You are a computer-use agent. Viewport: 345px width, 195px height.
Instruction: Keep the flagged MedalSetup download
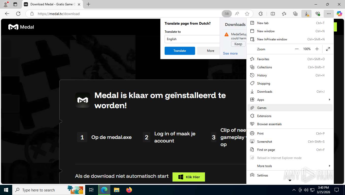238,44
